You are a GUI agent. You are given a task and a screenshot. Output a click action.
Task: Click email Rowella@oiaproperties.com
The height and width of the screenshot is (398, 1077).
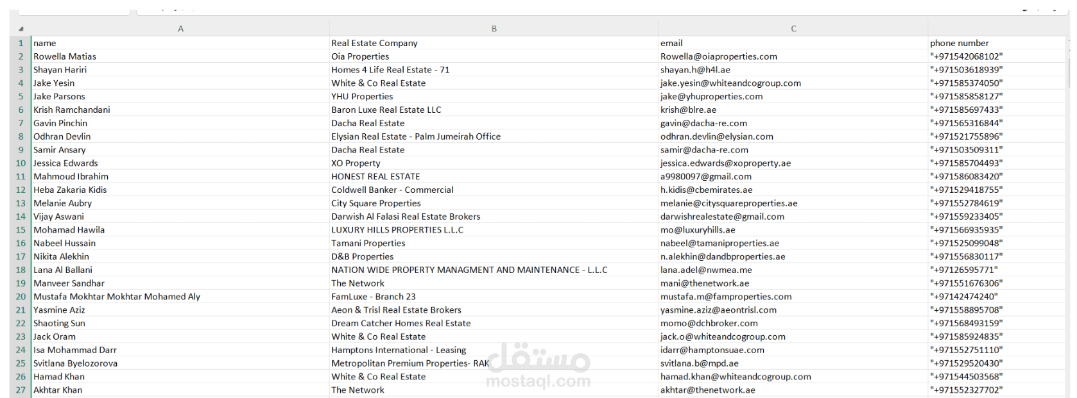(793, 56)
